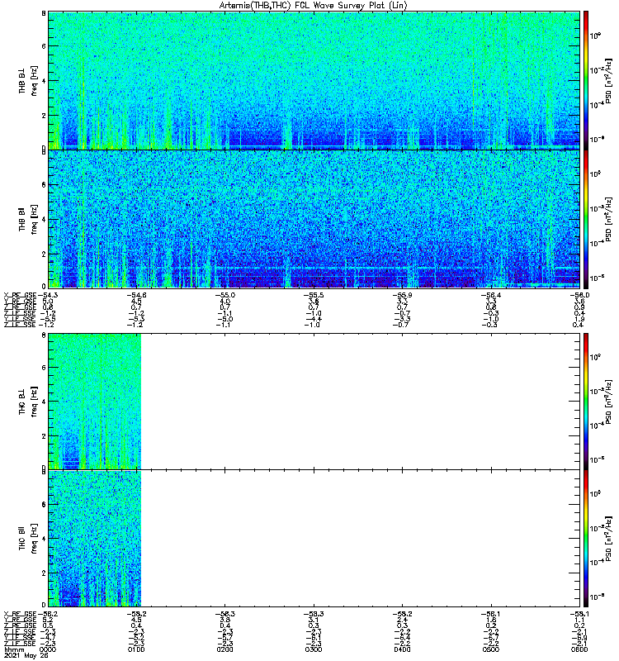The height and width of the screenshot is (661, 619).
Task: Click the 0400 time tick label
Action: 403,649
